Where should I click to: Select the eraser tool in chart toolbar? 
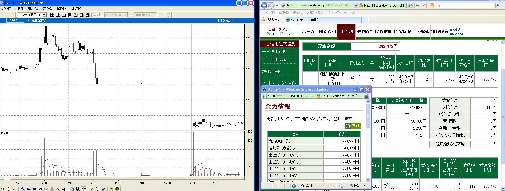tap(103, 189)
